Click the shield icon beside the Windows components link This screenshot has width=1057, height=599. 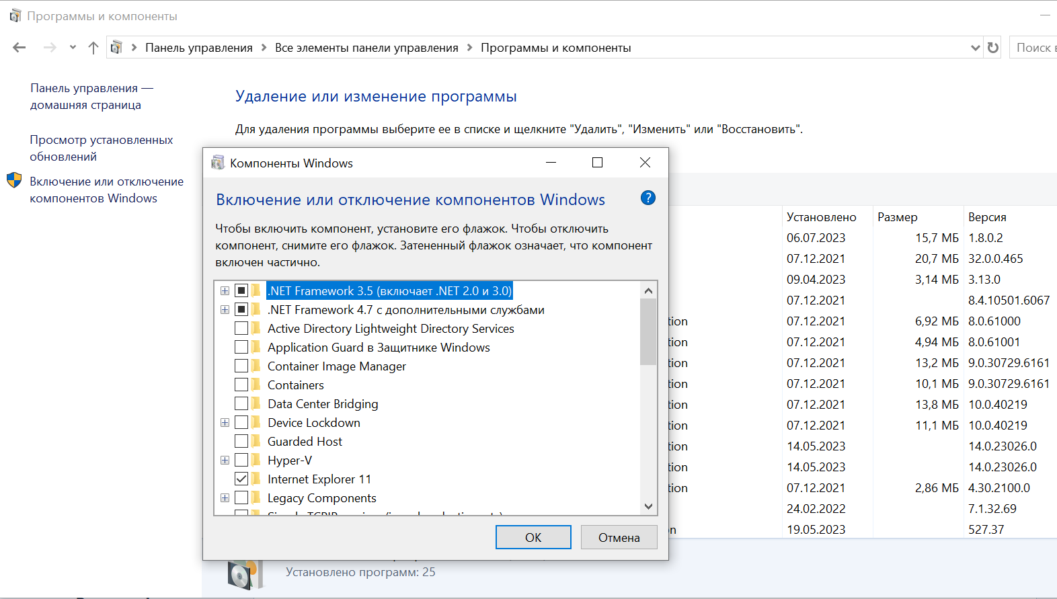pos(14,180)
